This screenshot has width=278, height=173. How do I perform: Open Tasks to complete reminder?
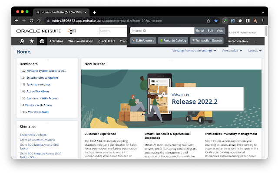(x=39, y=85)
